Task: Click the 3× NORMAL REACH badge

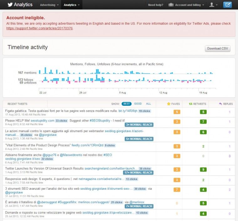Action: 139,125
